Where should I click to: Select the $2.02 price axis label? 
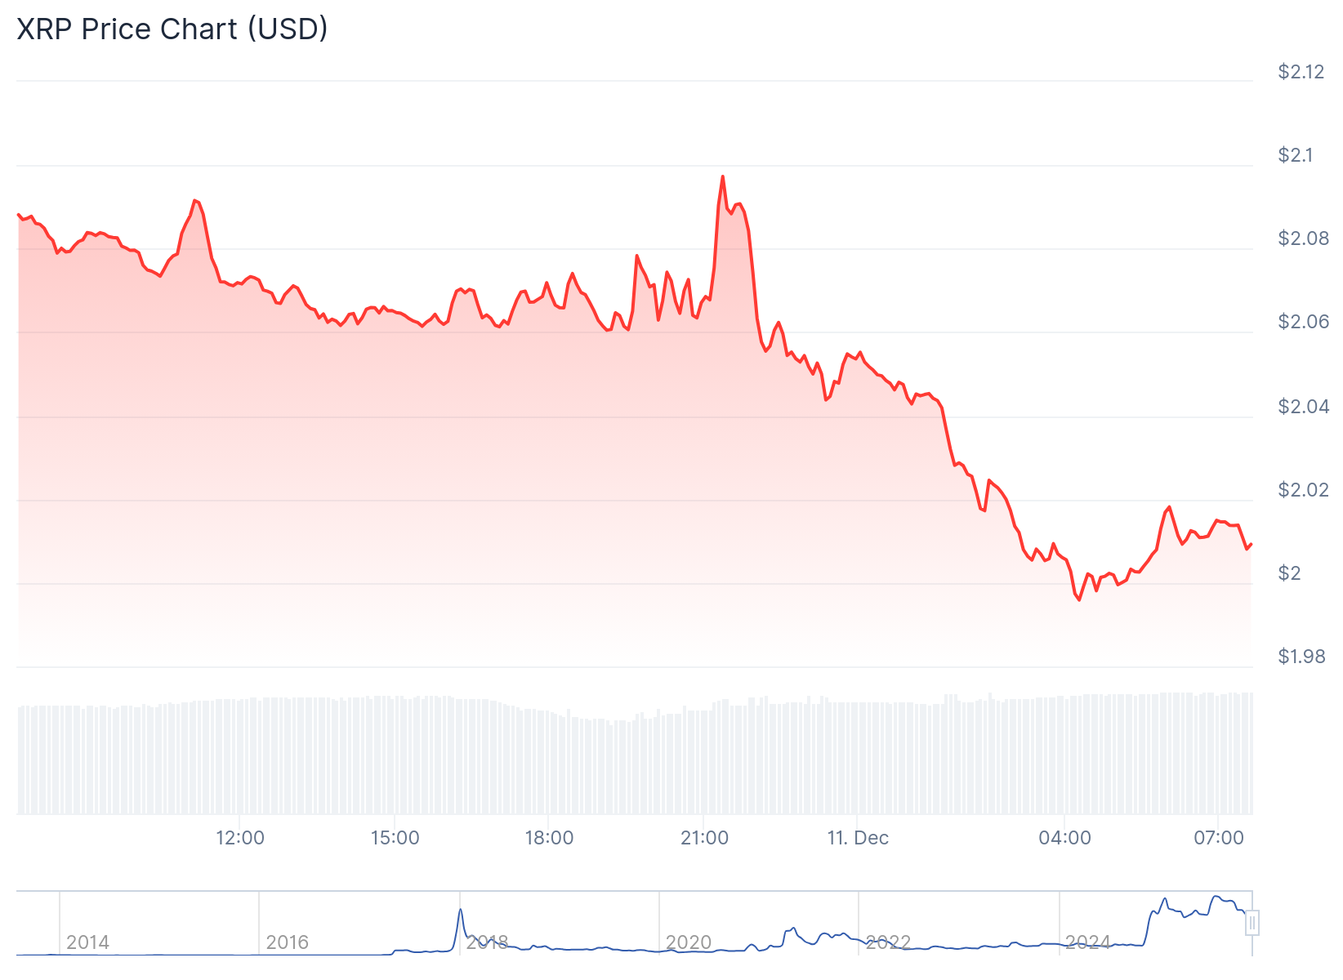pyautogui.click(x=1303, y=490)
